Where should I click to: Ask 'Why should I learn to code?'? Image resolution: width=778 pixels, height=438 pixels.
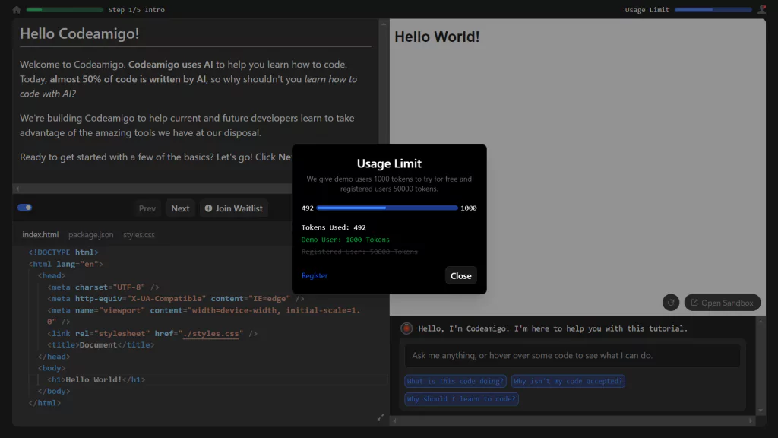461,398
